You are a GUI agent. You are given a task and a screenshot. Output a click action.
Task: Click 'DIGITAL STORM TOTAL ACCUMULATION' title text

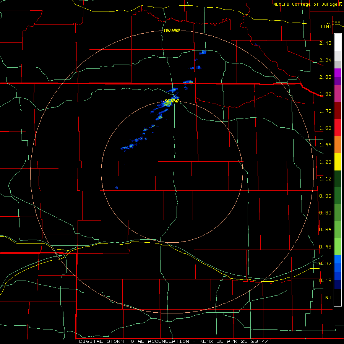(134, 341)
